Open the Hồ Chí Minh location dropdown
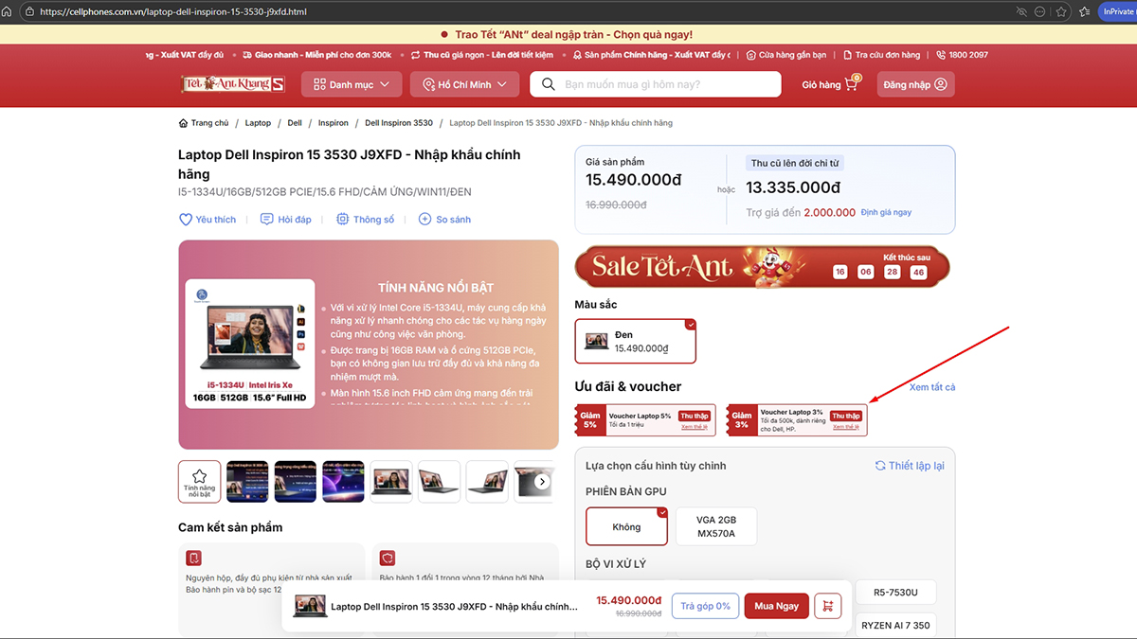Screen dimensions: 1137x639 click(464, 84)
